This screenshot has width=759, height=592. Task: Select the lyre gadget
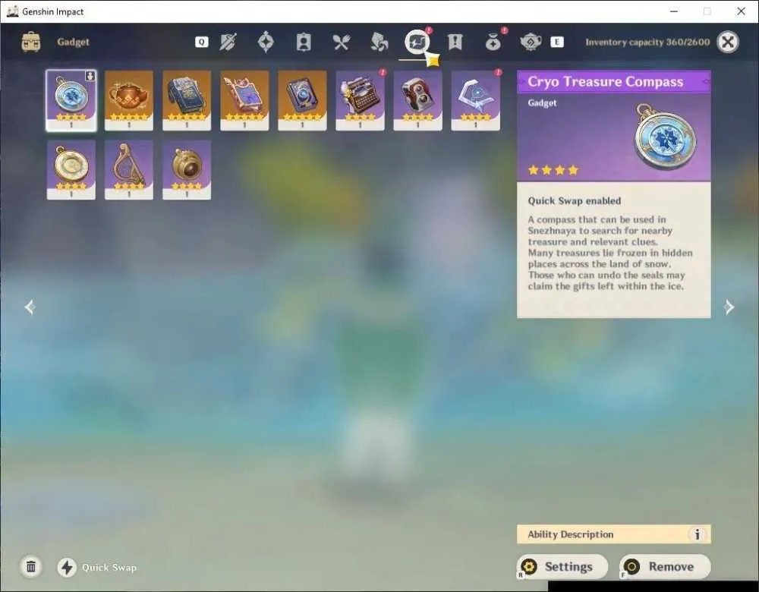[129, 170]
